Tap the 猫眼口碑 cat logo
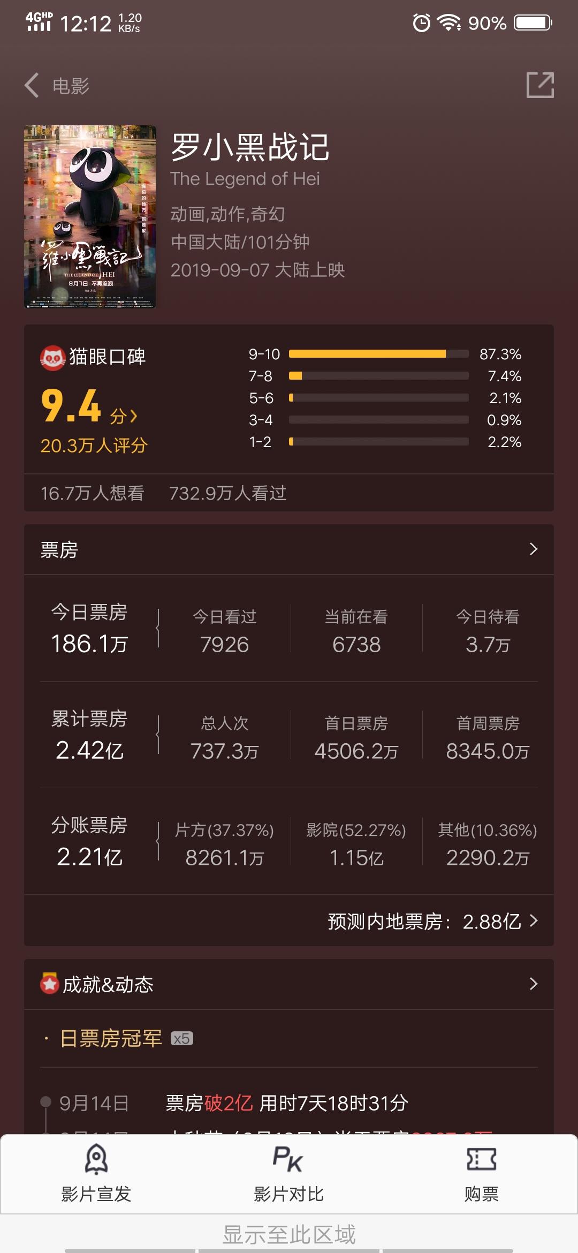Image resolution: width=578 pixels, height=1253 pixels. click(x=52, y=358)
